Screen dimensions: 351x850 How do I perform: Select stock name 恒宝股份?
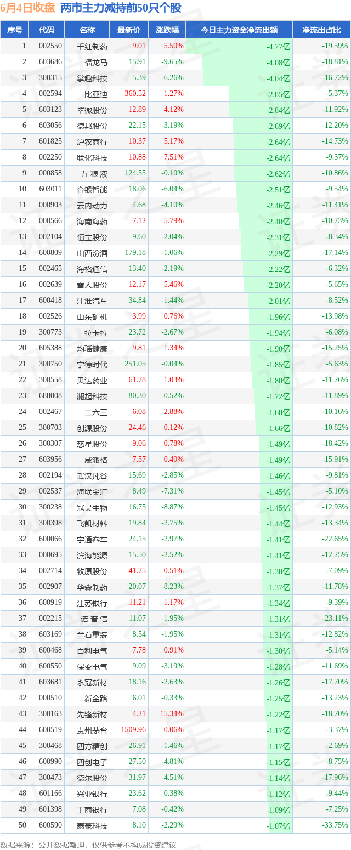click(x=92, y=237)
